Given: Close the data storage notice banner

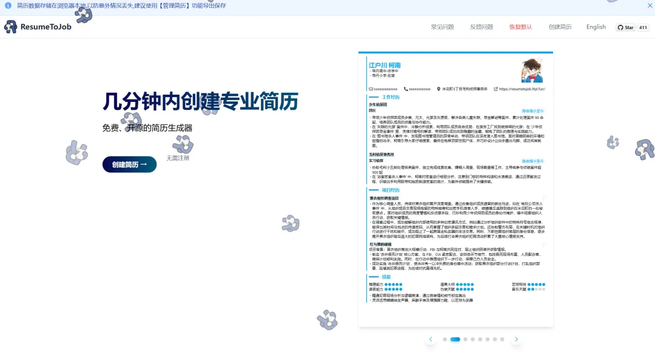Looking at the screenshot, I should click(650, 5).
